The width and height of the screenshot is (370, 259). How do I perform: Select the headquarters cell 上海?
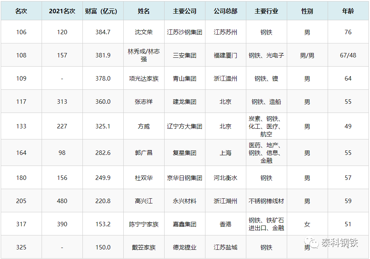click(225, 153)
